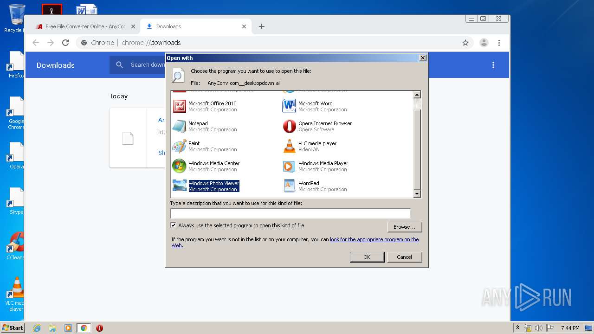Viewport: 594px width, 334px height.
Task: Choose Windows Media Player icon in list
Action: pyautogui.click(x=289, y=166)
